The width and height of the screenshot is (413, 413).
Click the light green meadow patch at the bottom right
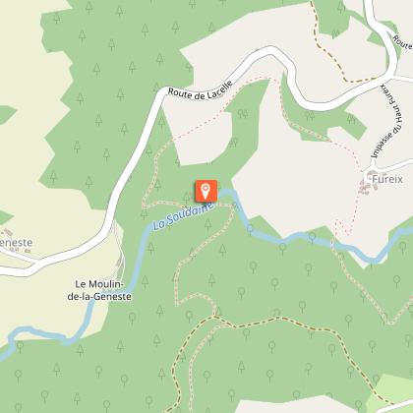pos(391,390)
